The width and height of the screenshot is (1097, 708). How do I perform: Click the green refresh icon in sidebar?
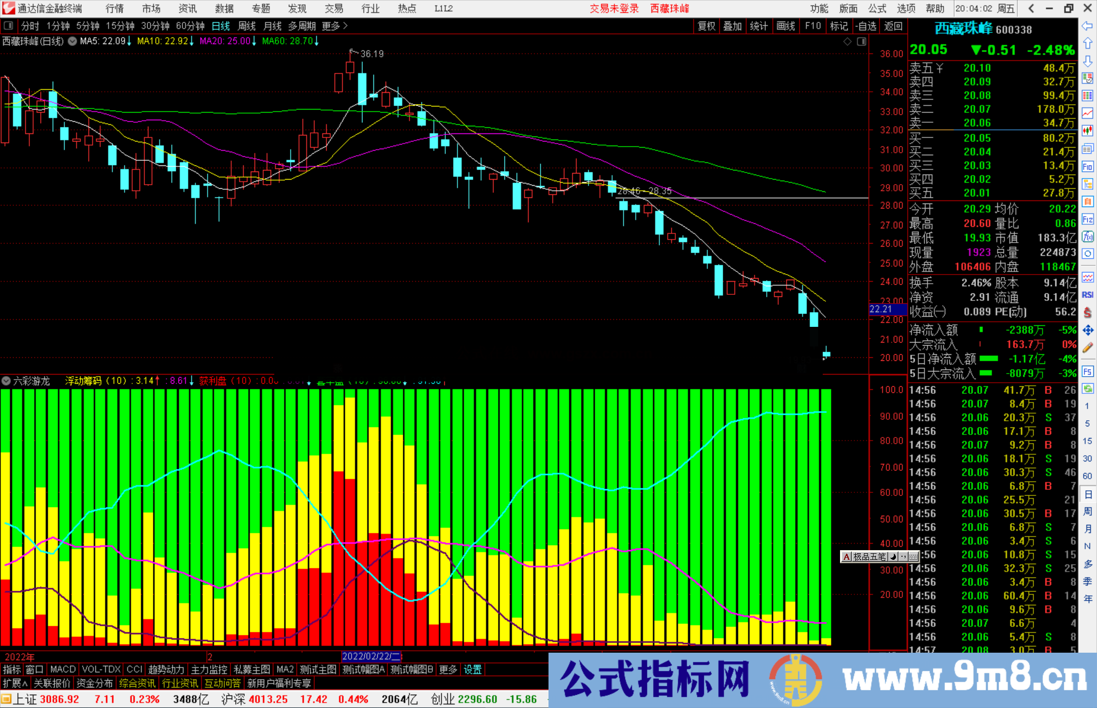(x=1087, y=389)
